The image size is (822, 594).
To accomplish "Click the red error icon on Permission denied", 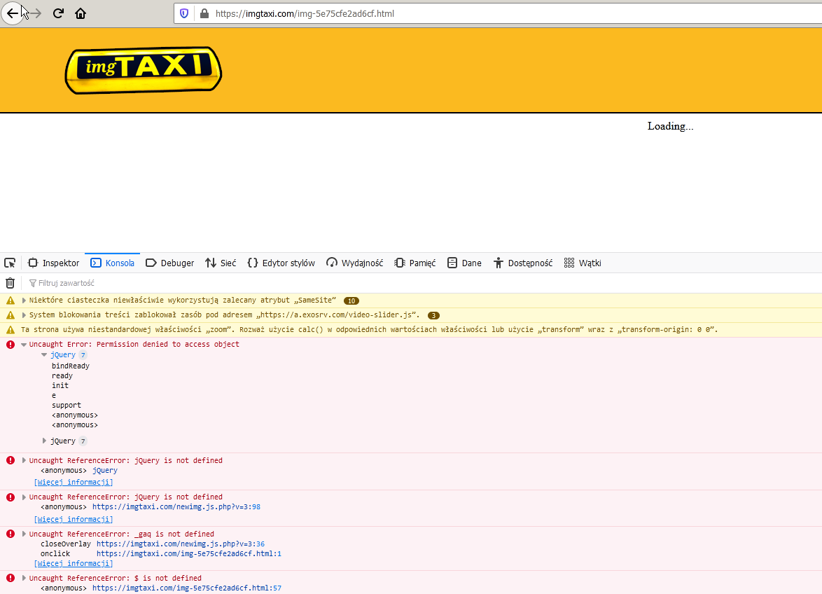I will [x=10, y=344].
